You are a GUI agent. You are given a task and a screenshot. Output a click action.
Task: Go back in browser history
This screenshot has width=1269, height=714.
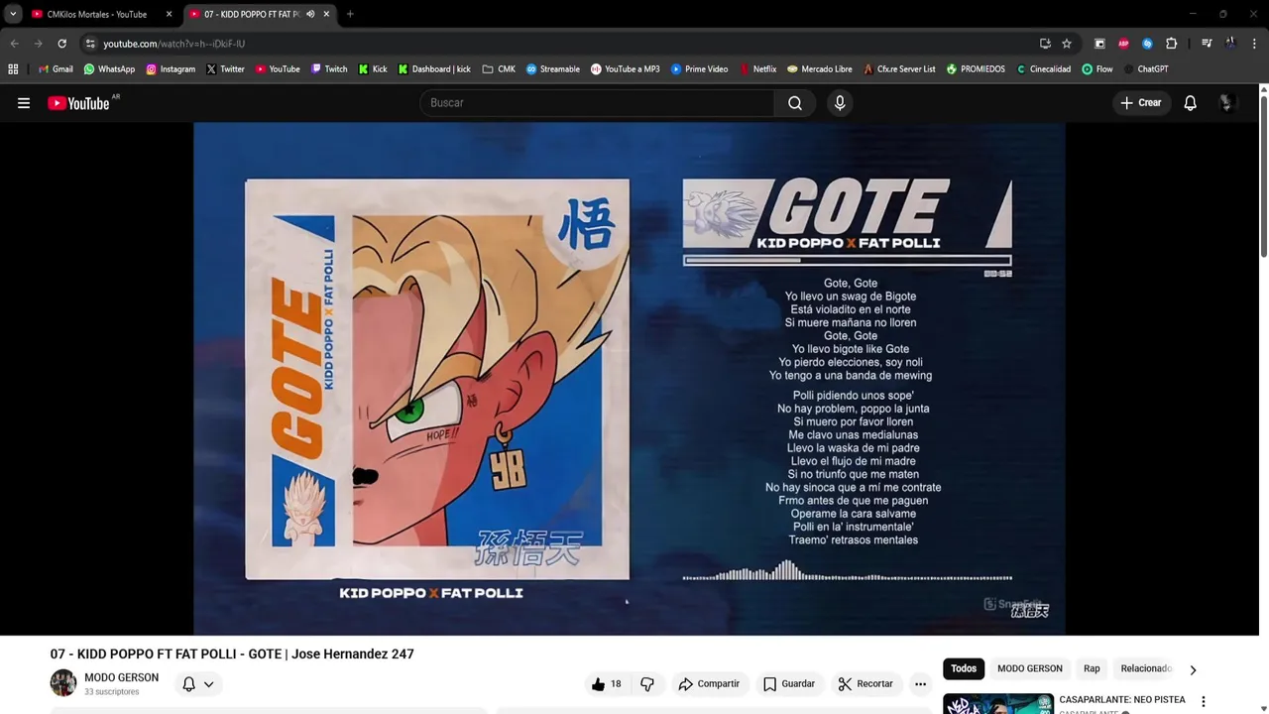pos(14,44)
